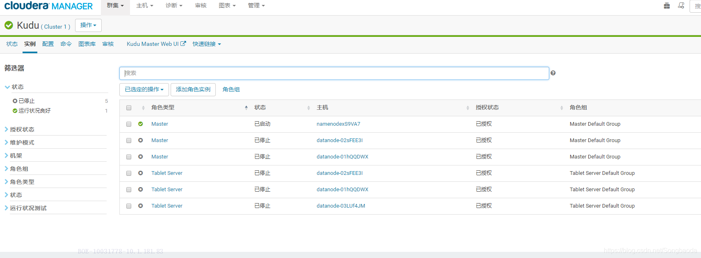Open the 群集 dropdown menu
This screenshot has width=701, height=258.
click(x=115, y=6)
